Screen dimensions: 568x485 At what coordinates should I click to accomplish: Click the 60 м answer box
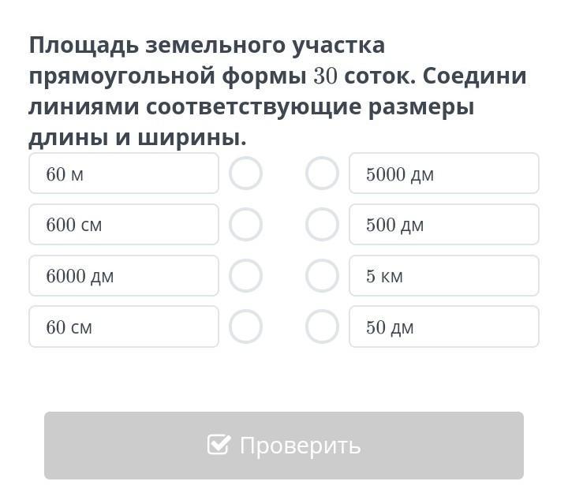[x=124, y=173]
